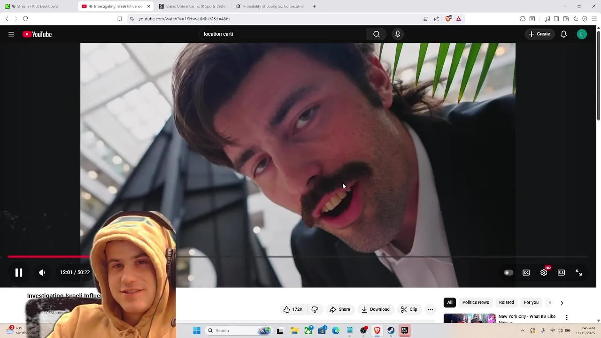The height and width of the screenshot is (338, 601).
Task: Open Brave Leo AI icon
Action: click(x=575, y=19)
